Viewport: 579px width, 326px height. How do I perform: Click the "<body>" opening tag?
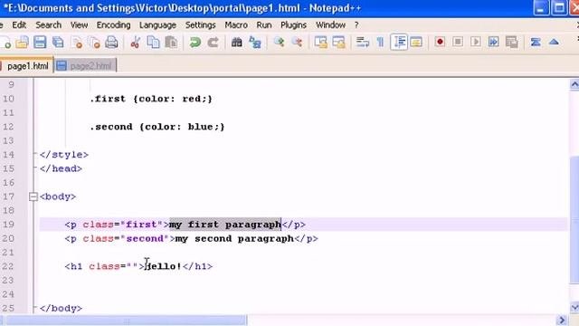click(x=58, y=197)
